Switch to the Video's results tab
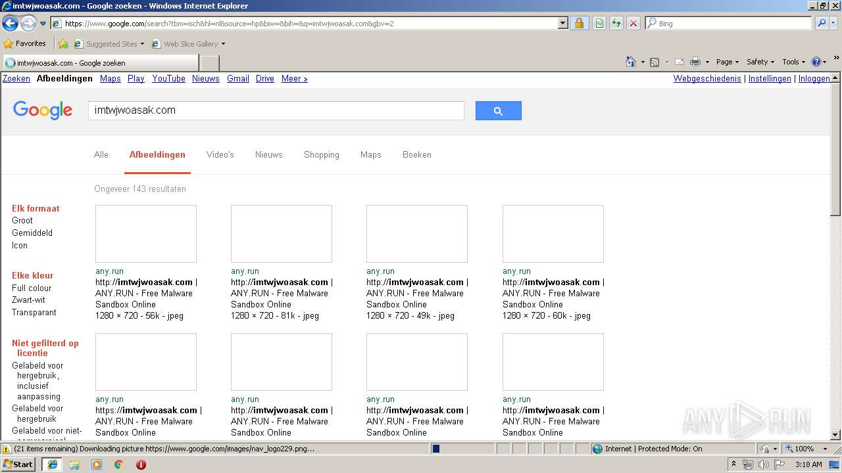This screenshot has height=473, width=842. (220, 154)
